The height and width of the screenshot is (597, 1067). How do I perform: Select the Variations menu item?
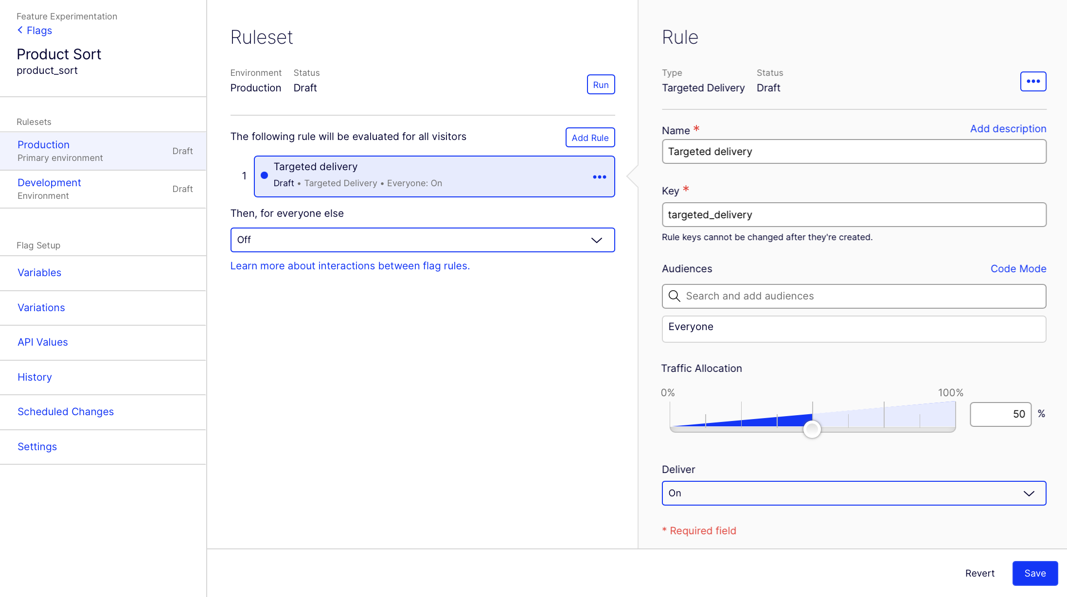(x=40, y=307)
